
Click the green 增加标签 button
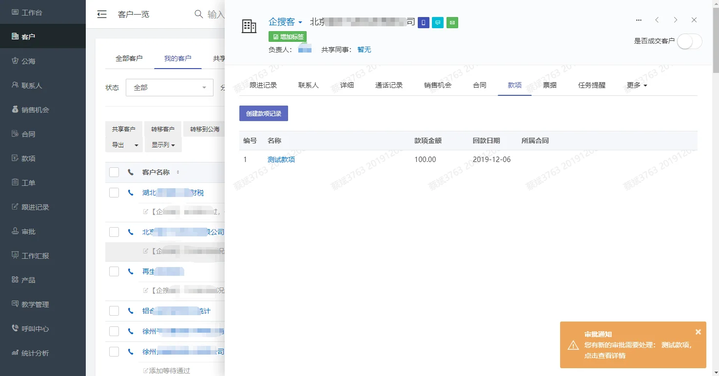(288, 36)
